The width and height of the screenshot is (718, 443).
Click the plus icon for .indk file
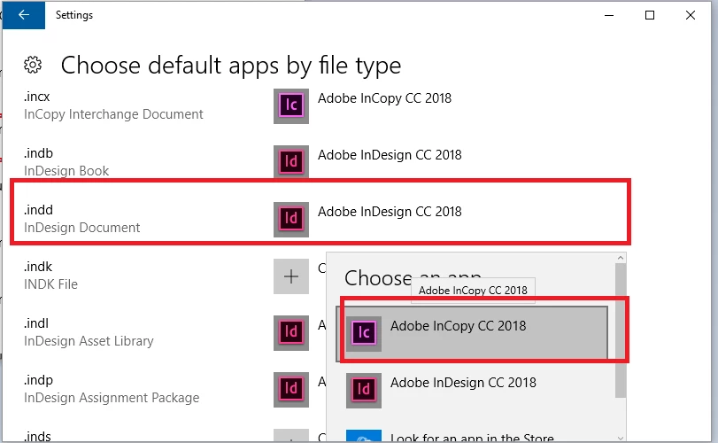tap(291, 276)
